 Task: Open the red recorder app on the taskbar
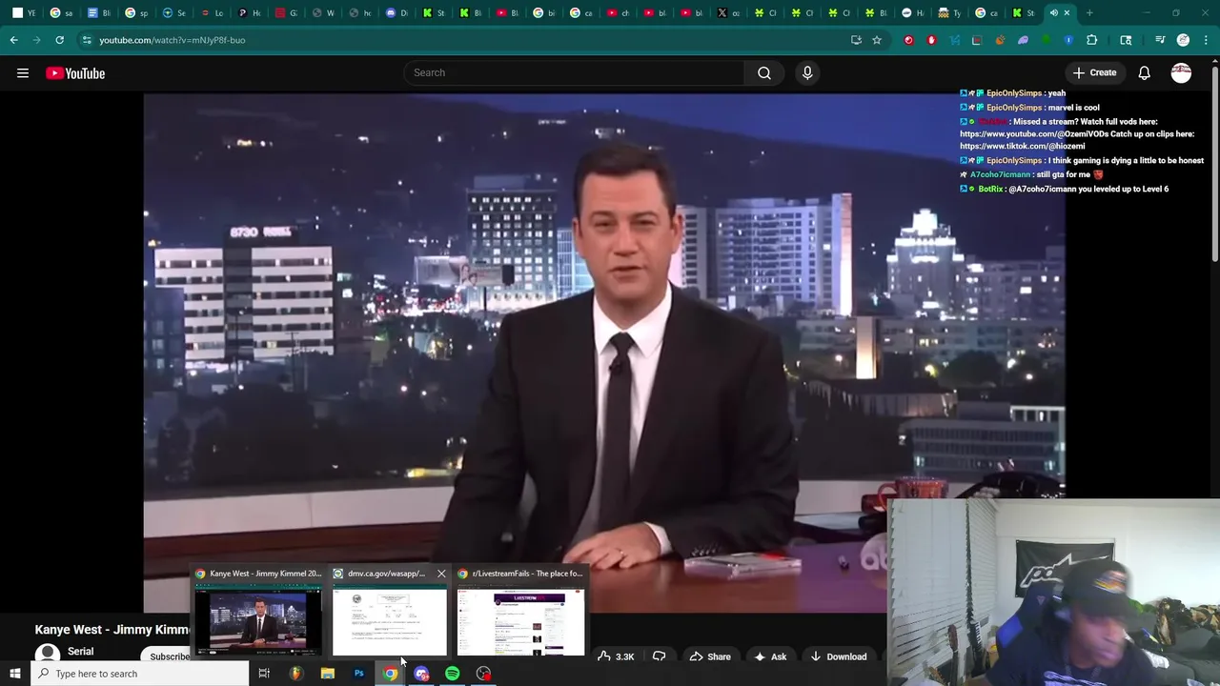point(483,674)
